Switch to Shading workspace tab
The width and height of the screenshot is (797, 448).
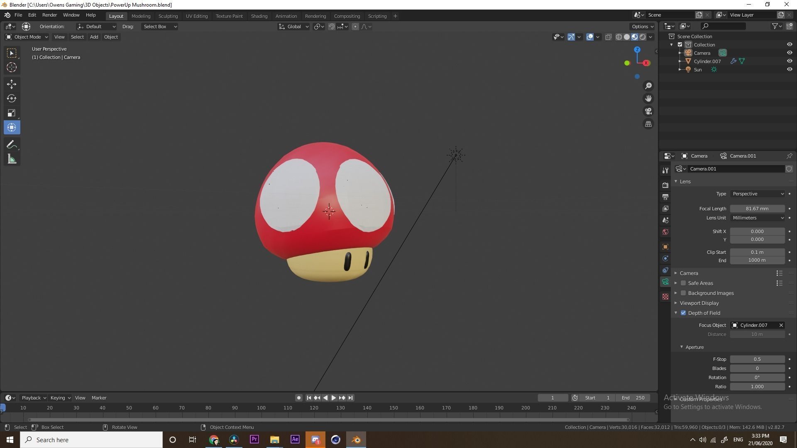tap(259, 16)
